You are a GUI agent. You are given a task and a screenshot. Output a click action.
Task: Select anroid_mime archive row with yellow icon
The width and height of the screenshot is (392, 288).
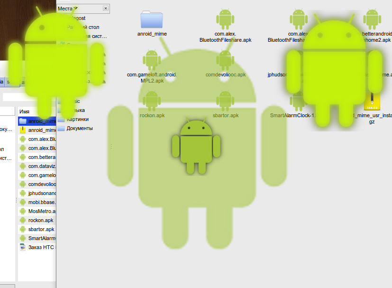(37, 130)
